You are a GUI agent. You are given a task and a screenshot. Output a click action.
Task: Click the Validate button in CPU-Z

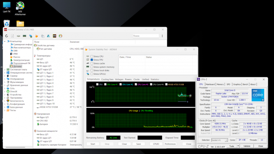coord(247,146)
